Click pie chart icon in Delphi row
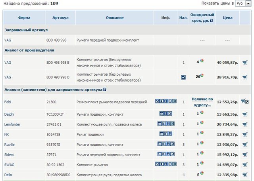The height and width of the screenshot is (181, 254). click(x=202, y=112)
